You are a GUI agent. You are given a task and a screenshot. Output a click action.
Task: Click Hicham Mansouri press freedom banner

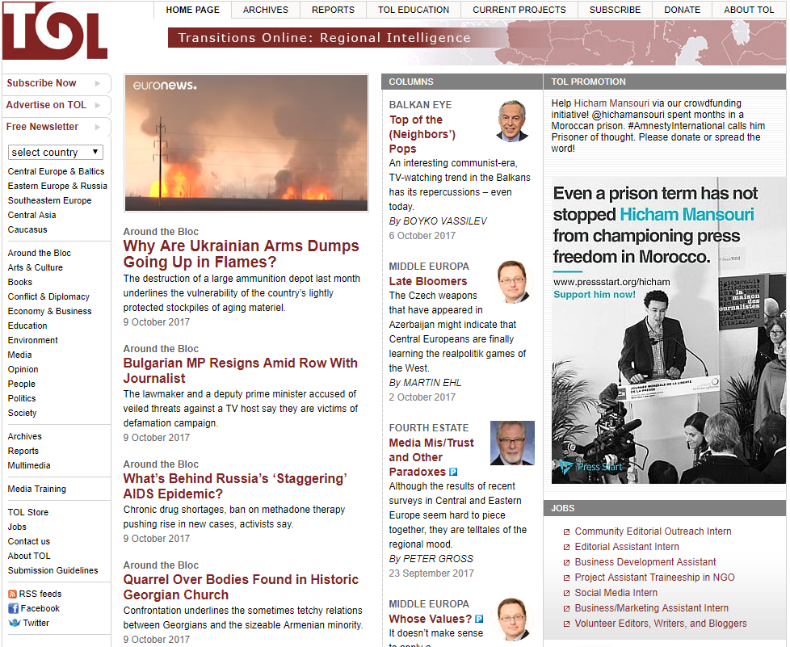(669, 330)
